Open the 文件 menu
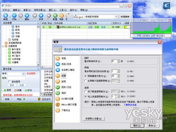Screen dimensions: 176x132 tap(6, 10)
